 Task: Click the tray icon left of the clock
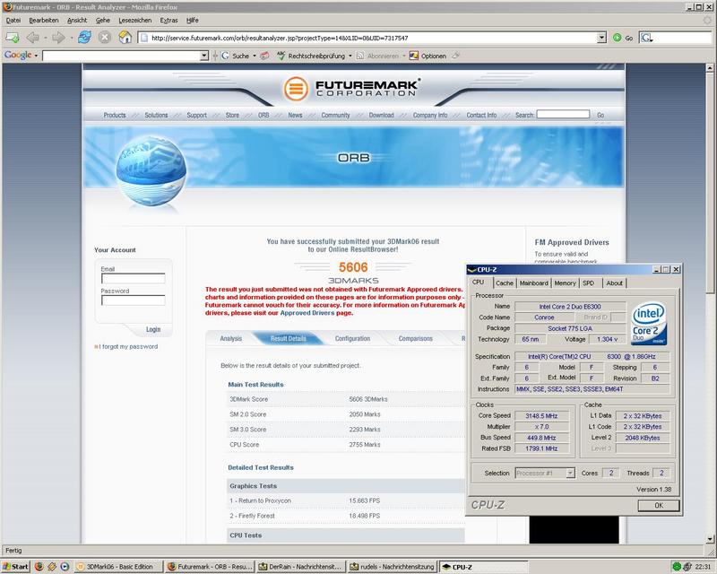[687, 567]
